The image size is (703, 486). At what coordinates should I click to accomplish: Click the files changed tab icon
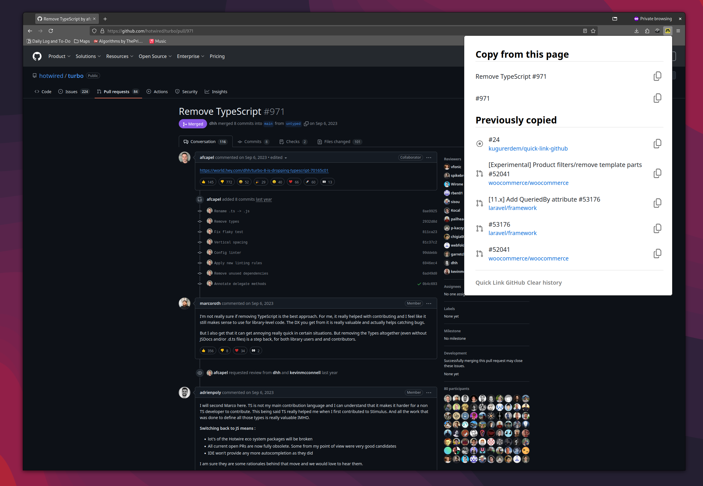click(x=319, y=142)
